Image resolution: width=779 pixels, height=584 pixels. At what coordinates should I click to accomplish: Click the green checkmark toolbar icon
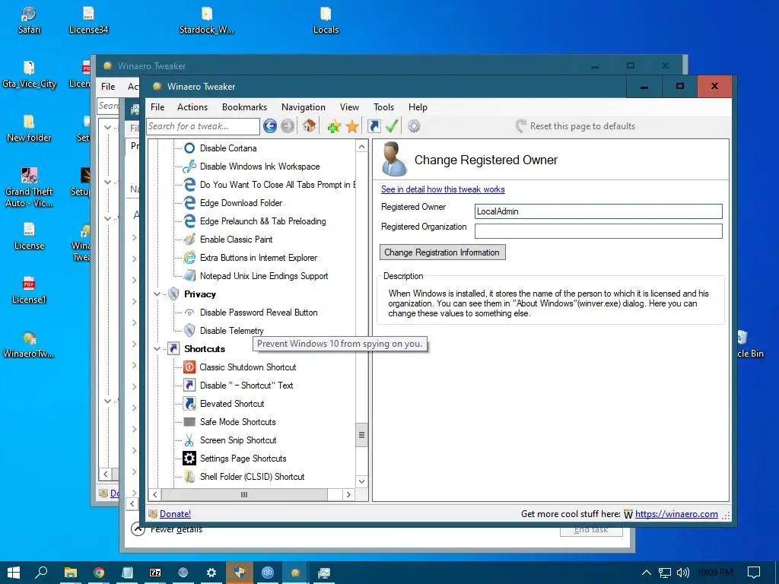click(392, 126)
